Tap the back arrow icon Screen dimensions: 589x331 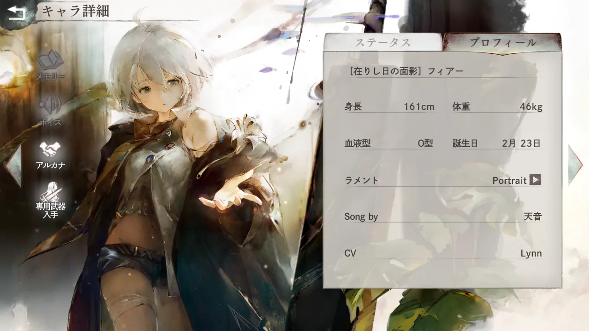click(17, 12)
